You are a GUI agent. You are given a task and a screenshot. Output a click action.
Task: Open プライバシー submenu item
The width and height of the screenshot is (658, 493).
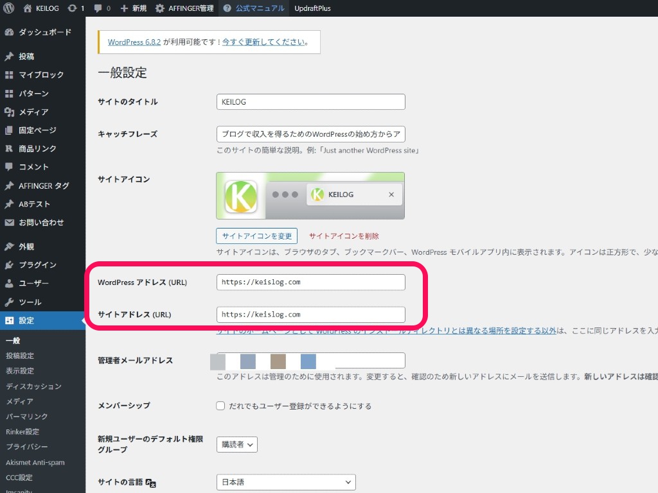(x=27, y=447)
